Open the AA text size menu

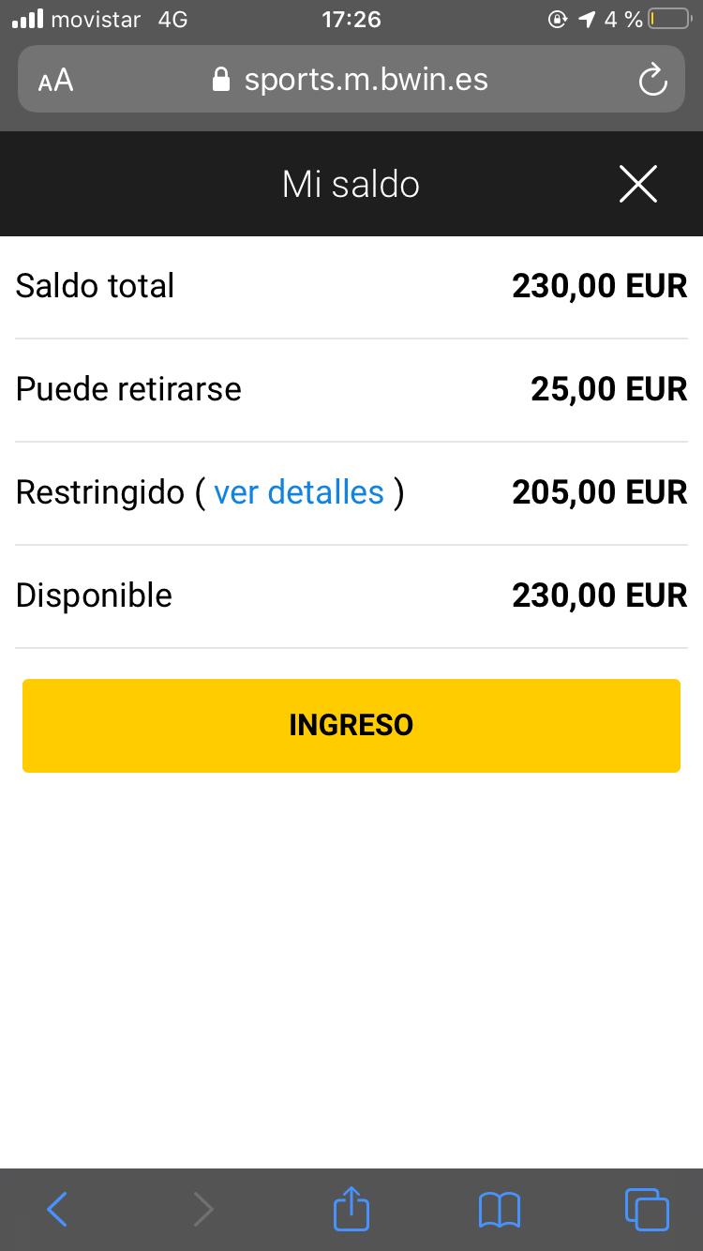pos(55,81)
